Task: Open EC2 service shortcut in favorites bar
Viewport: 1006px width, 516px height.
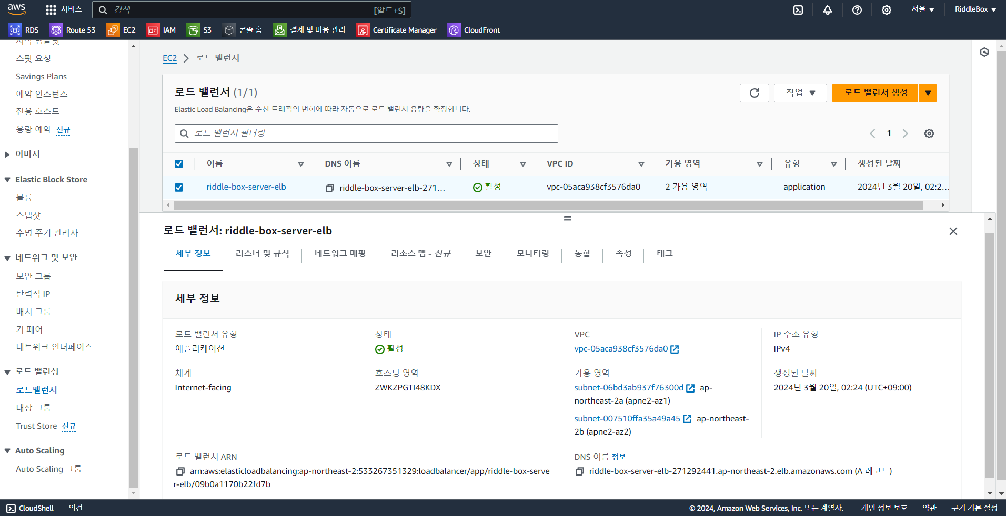Action: point(121,30)
